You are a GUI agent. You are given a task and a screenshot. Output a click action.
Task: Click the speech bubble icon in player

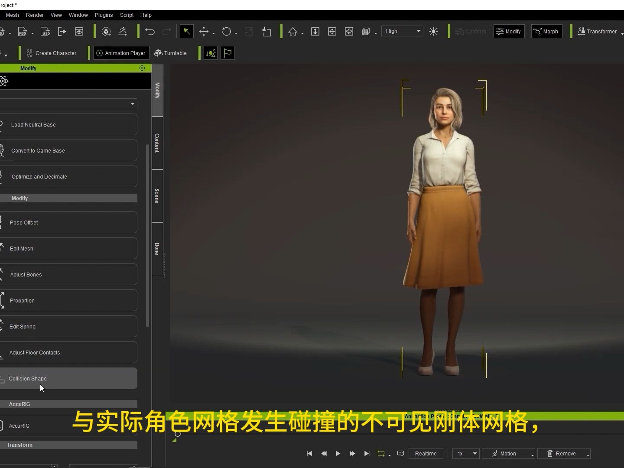tap(401, 454)
